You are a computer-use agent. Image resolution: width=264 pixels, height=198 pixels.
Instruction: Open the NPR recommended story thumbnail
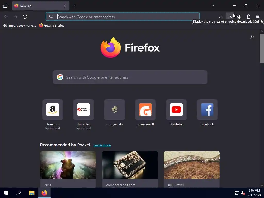(68, 165)
